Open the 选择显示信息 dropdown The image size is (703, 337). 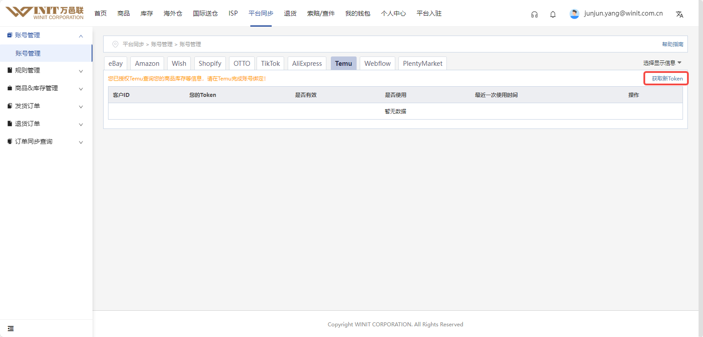pyautogui.click(x=662, y=63)
